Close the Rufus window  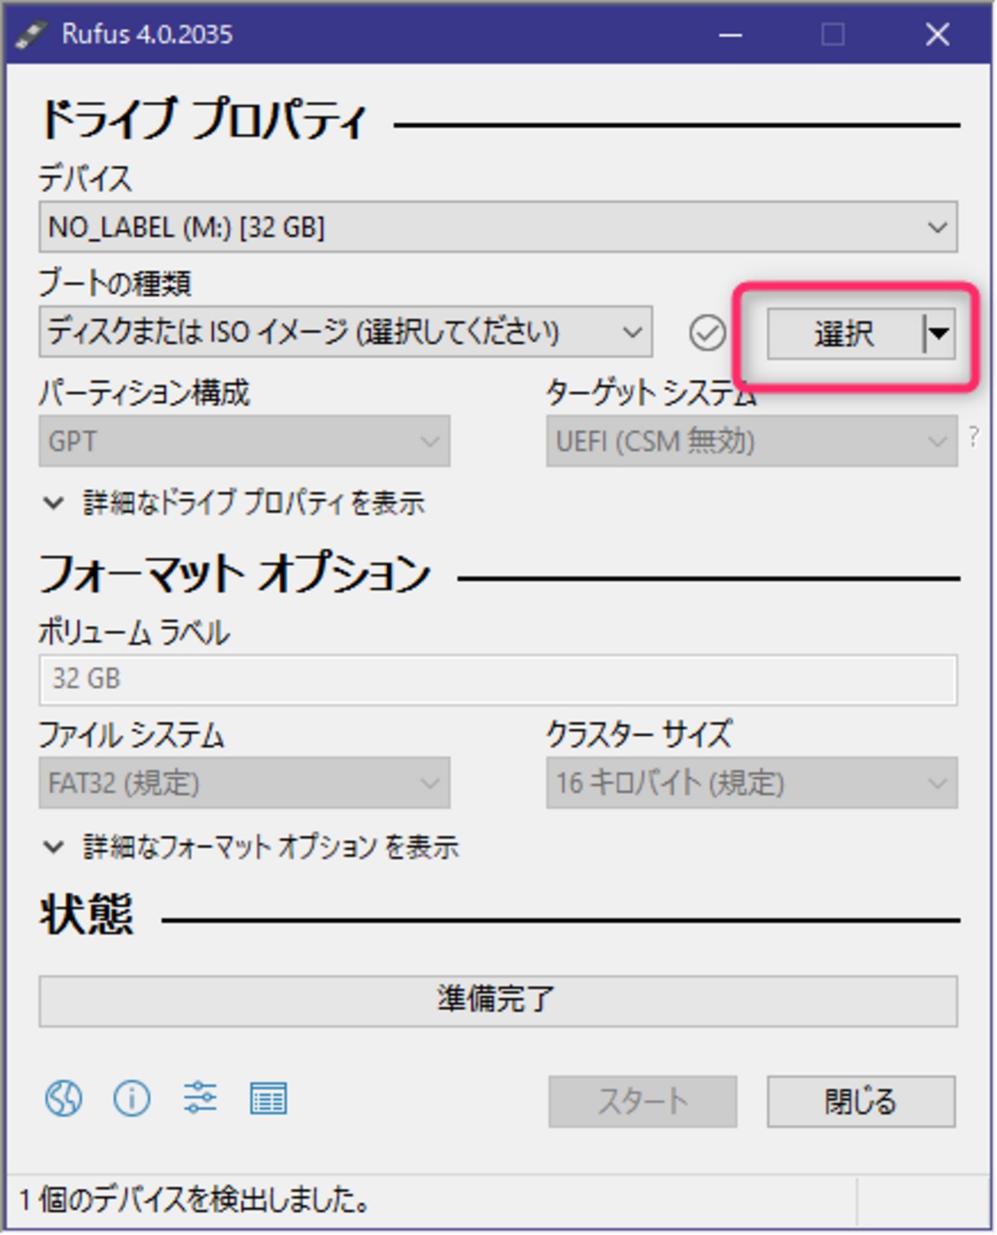(x=937, y=35)
